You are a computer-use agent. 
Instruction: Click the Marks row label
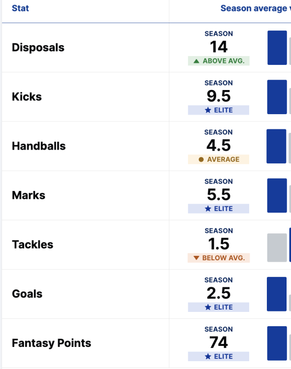point(29,195)
